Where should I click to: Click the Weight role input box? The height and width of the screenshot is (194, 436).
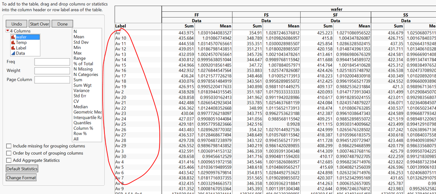(52, 71)
